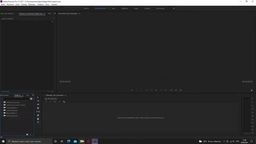The height and width of the screenshot is (144, 256).
Task: Open Mail app from taskbar
Action: [x=75, y=141]
